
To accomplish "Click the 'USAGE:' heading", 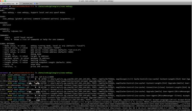I will pos(3,17).
